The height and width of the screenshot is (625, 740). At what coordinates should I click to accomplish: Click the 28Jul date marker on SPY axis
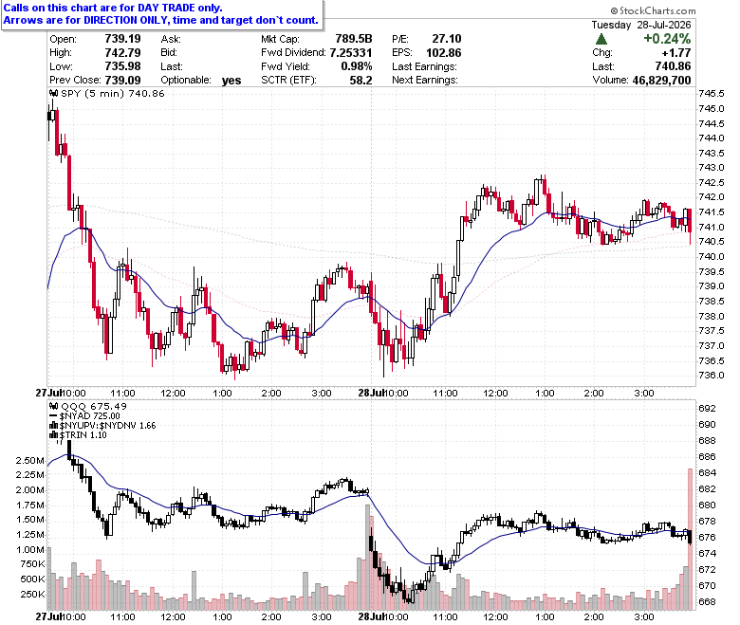click(x=370, y=393)
